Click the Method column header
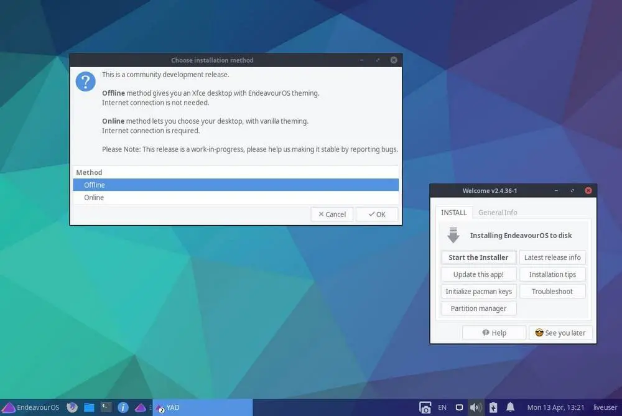Viewport: 622px width, 416px height. 236,172
